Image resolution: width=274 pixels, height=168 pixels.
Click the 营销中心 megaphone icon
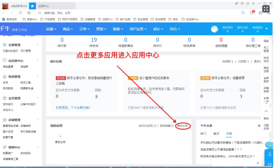tap(5, 147)
